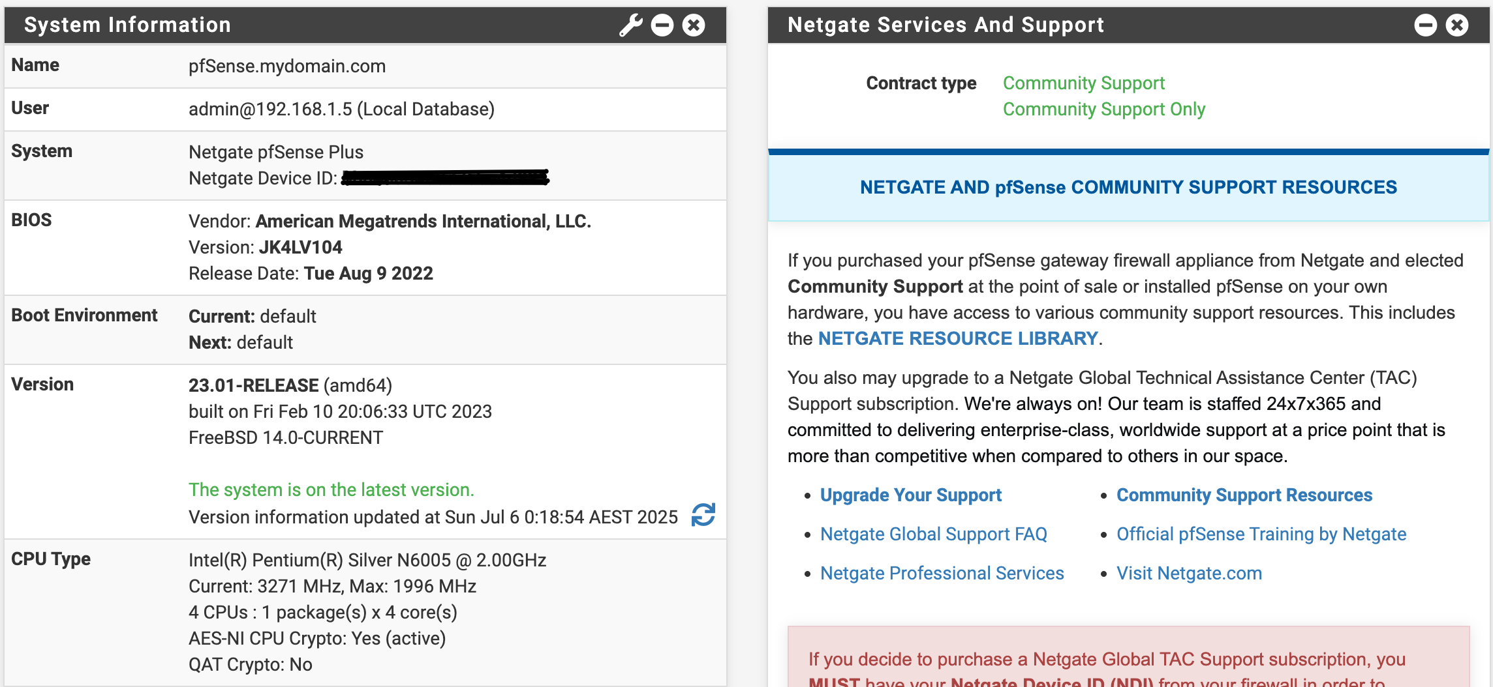This screenshot has width=1493, height=687.
Task: Collapse the Netgate Services And Support widget
Action: coord(1425,25)
